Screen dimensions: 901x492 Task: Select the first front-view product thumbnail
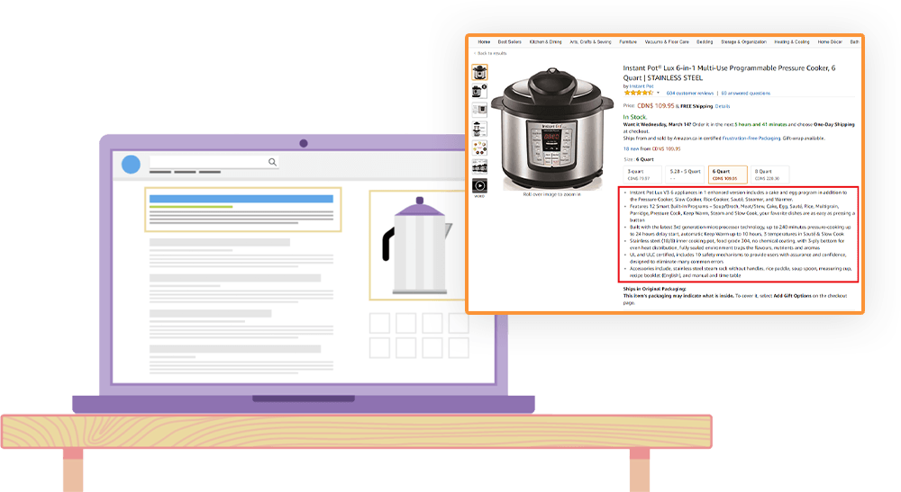(480, 72)
